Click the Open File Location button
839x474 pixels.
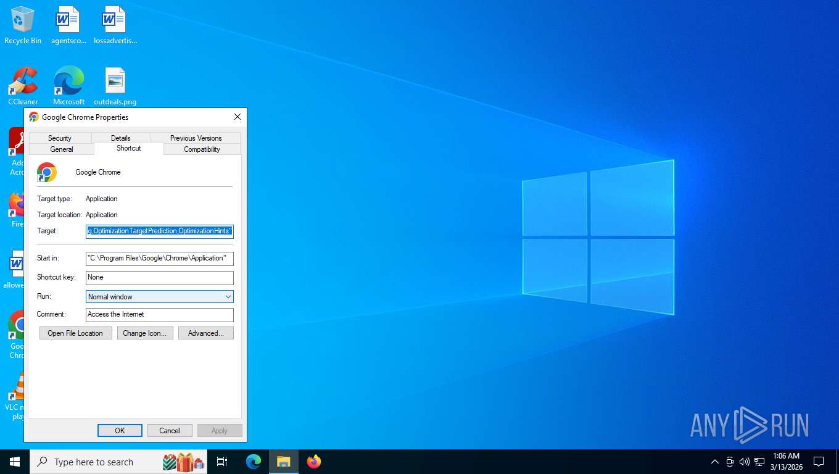pos(75,333)
